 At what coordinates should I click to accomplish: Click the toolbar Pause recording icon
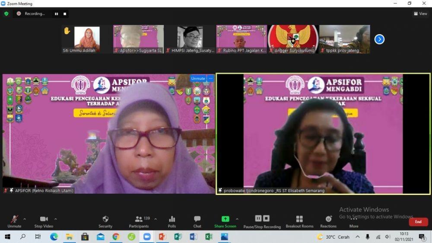(258, 218)
